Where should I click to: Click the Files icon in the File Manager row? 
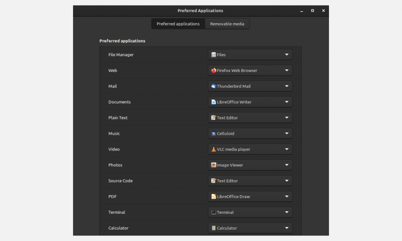[214, 55]
